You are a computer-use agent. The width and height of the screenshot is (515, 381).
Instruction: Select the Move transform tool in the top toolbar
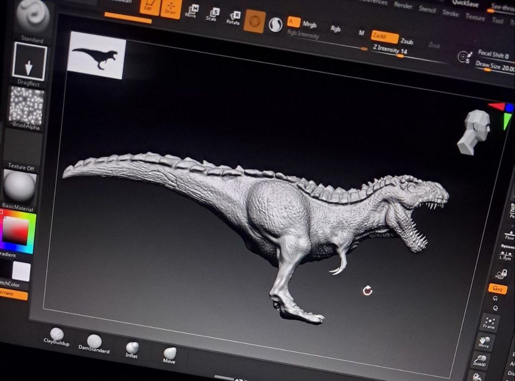pos(192,11)
